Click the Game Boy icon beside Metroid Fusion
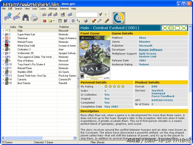The height and width of the screenshot is (145, 193). (x=7, y=42)
